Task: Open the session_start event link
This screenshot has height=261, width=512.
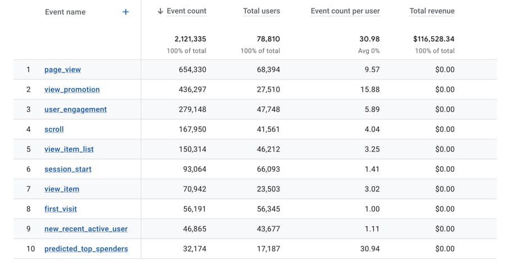Action: [x=68, y=169]
